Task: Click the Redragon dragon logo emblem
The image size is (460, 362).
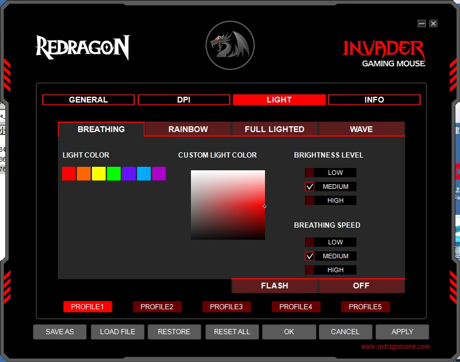Action: click(230, 45)
